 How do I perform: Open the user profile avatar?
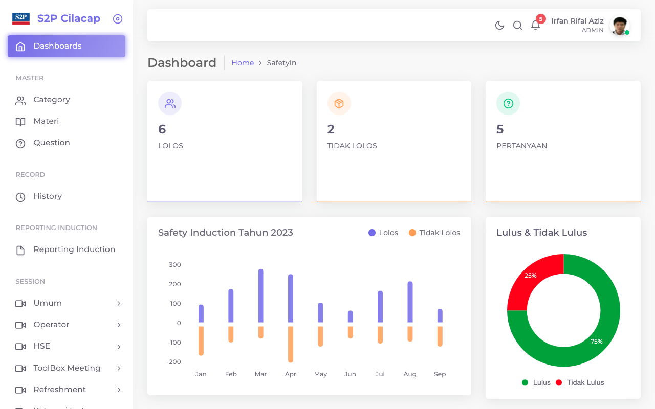[619, 26]
